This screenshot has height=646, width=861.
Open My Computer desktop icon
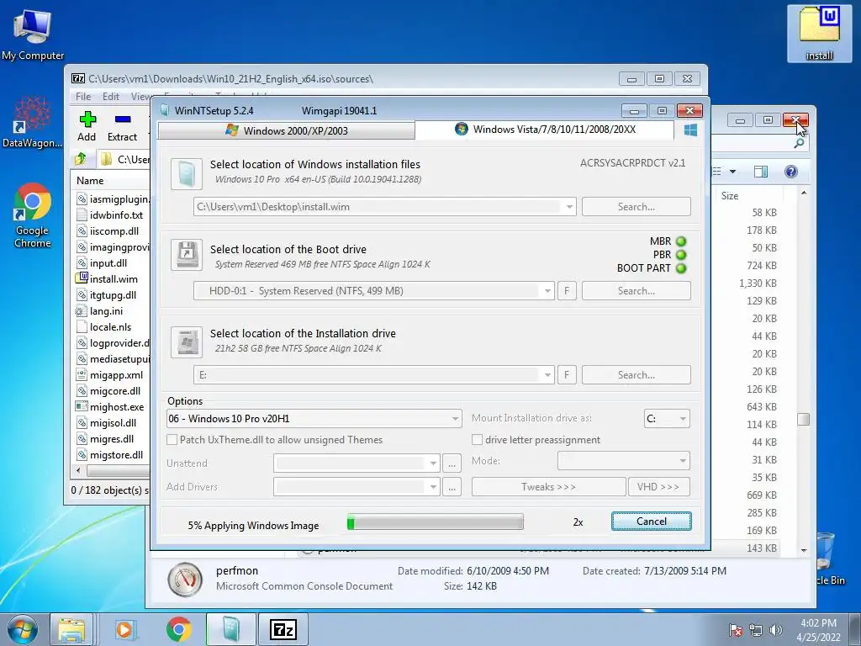point(33,34)
